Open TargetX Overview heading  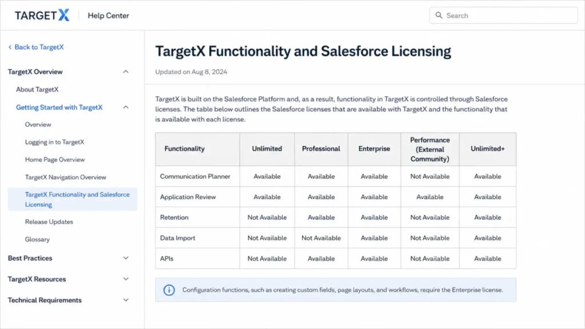click(x=35, y=71)
